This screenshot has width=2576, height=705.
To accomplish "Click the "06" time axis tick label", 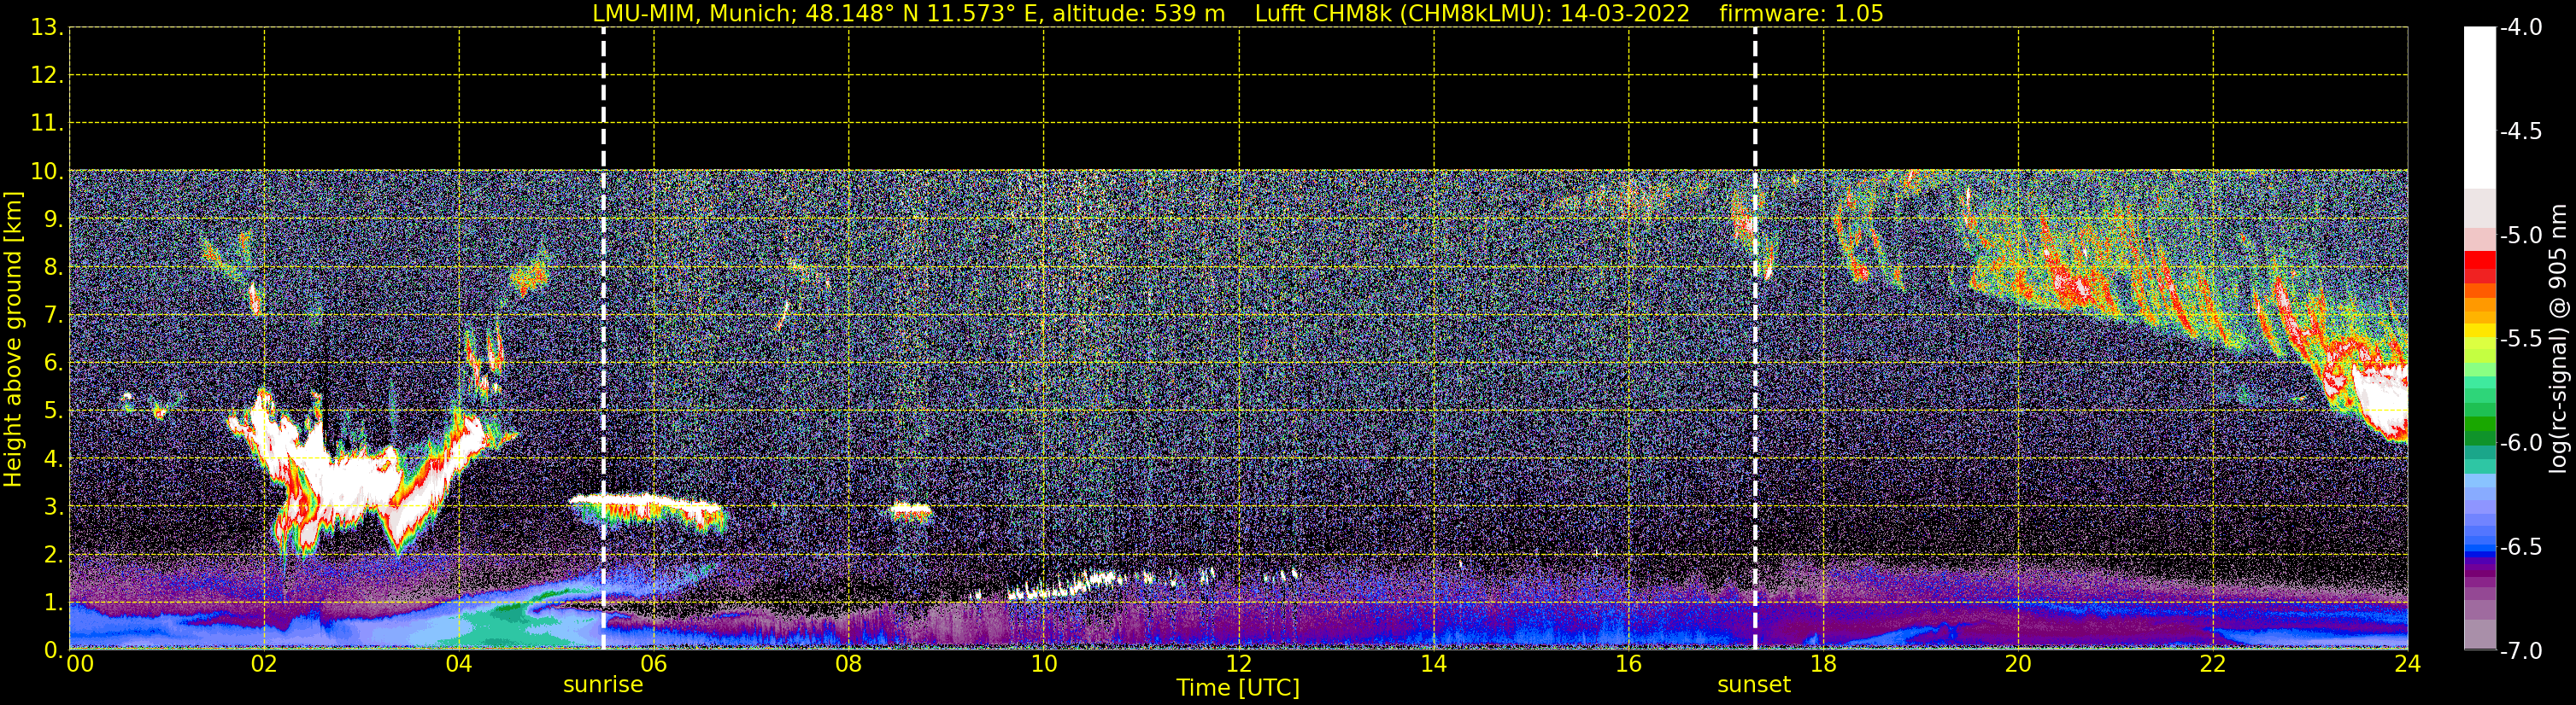I will [654, 664].
